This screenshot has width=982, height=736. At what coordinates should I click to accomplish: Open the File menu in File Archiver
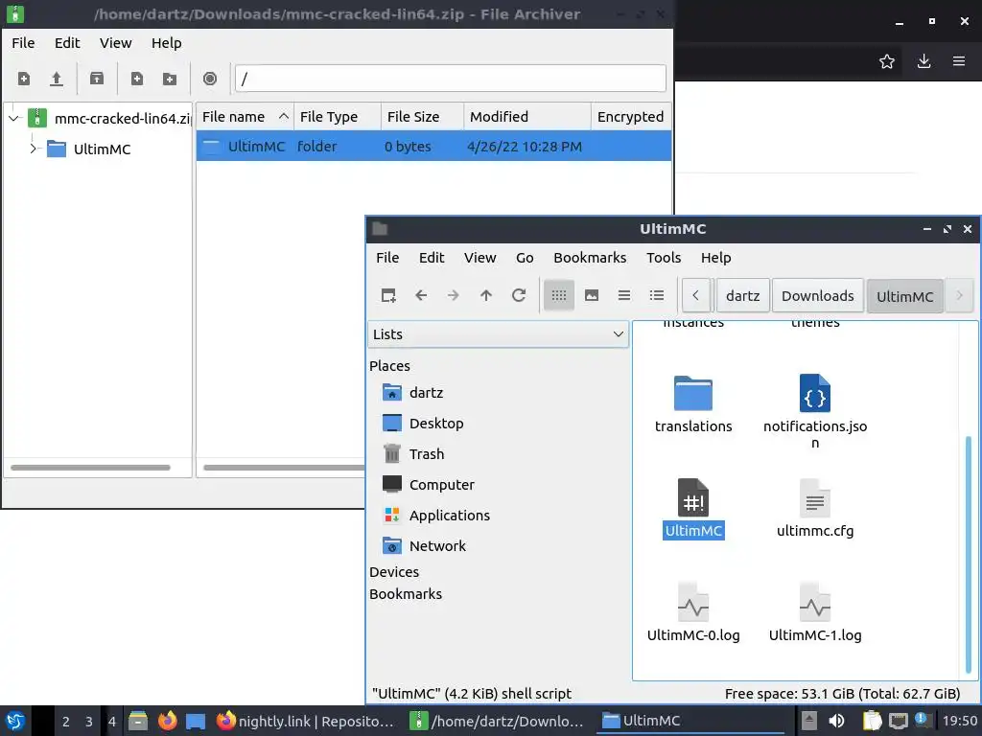[23, 42]
